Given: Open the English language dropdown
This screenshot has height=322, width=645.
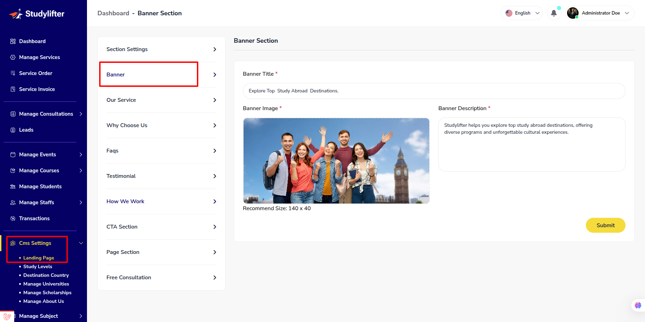Looking at the screenshot, I should 522,13.
